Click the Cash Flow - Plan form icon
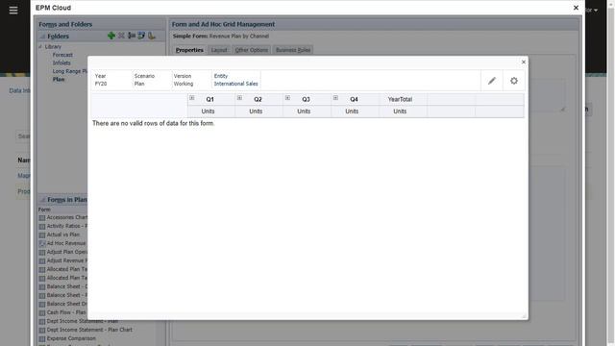The height and width of the screenshot is (346, 615). tap(42, 312)
